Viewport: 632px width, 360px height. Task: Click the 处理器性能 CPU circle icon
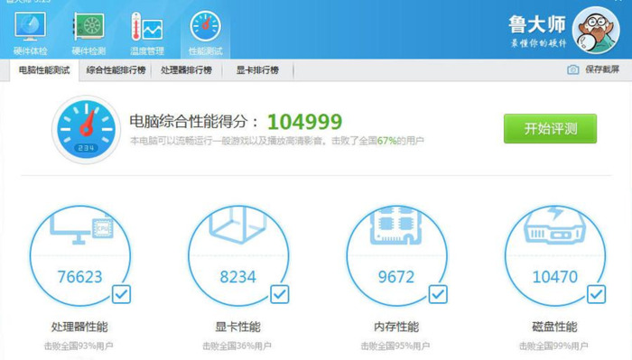coord(80,255)
